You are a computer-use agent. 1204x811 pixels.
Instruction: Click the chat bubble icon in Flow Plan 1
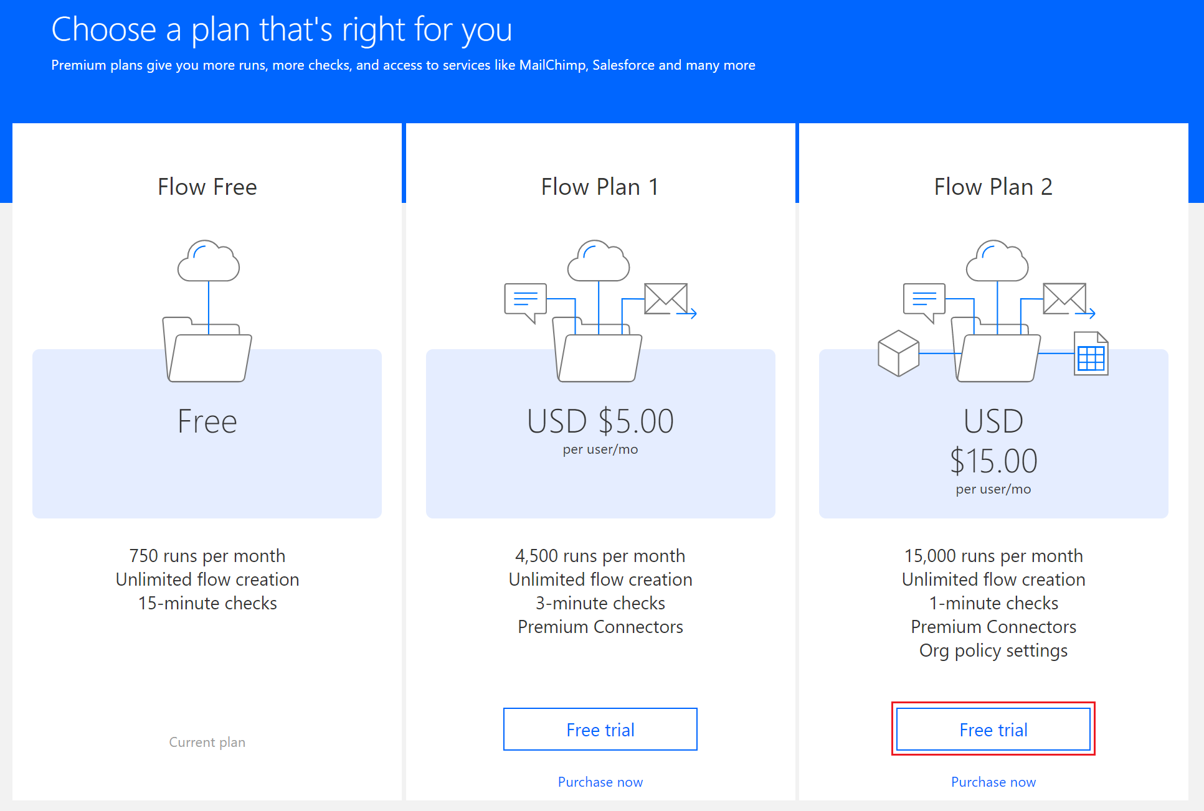point(525,300)
